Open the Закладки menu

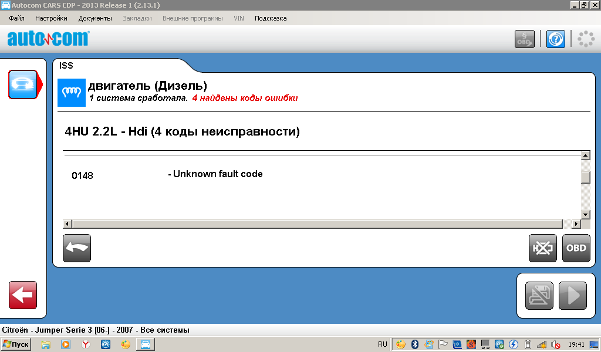137,18
